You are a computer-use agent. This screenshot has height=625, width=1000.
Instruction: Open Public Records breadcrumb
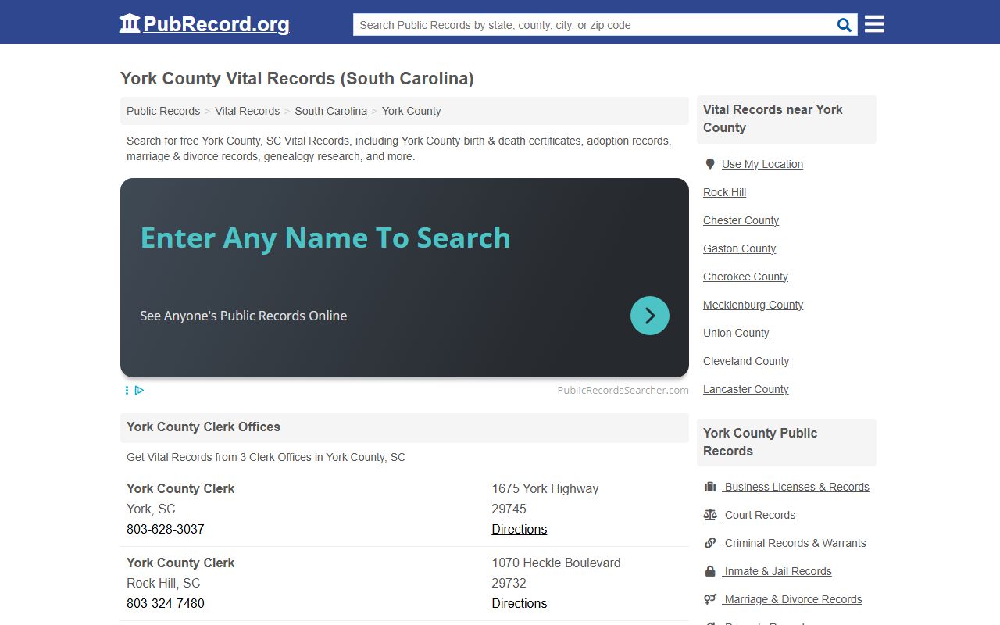coord(163,111)
